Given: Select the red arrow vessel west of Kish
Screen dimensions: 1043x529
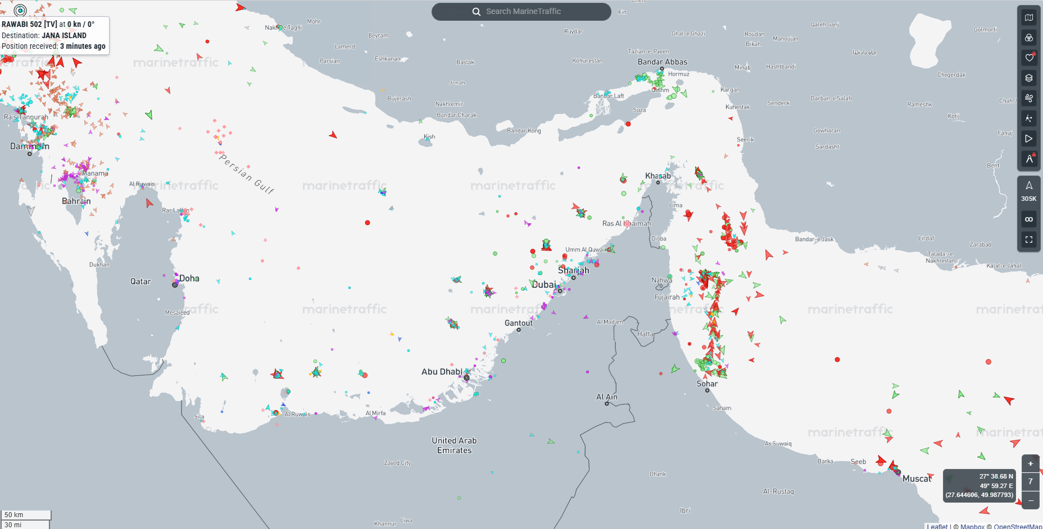Looking at the screenshot, I should [x=333, y=135].
